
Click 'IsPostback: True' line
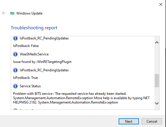click(x=26, y=78)
